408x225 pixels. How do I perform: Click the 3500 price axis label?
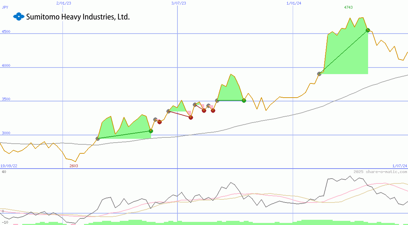pos(6,99)
